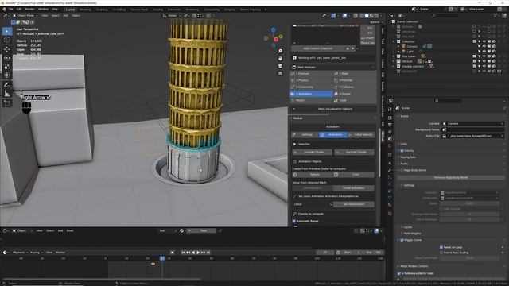Open the File menu
Viewport: 509px width, 286px height.
[10, 9]
